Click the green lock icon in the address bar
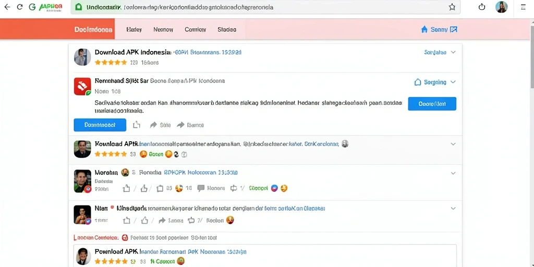 pyautogui.click(x=79, y=7)
